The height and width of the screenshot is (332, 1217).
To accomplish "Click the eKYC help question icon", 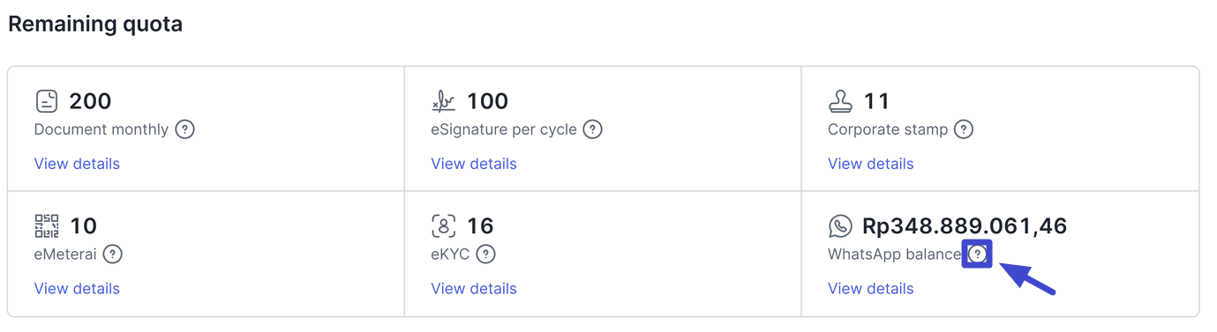I will [x=485, y=255].
